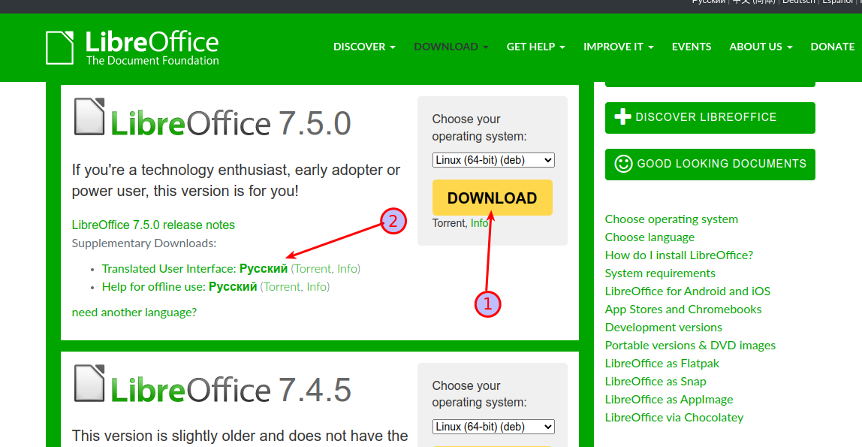Open the DOWNLOAD menu in the header
This screenshot has width=862, height=447.
point(451,47)
